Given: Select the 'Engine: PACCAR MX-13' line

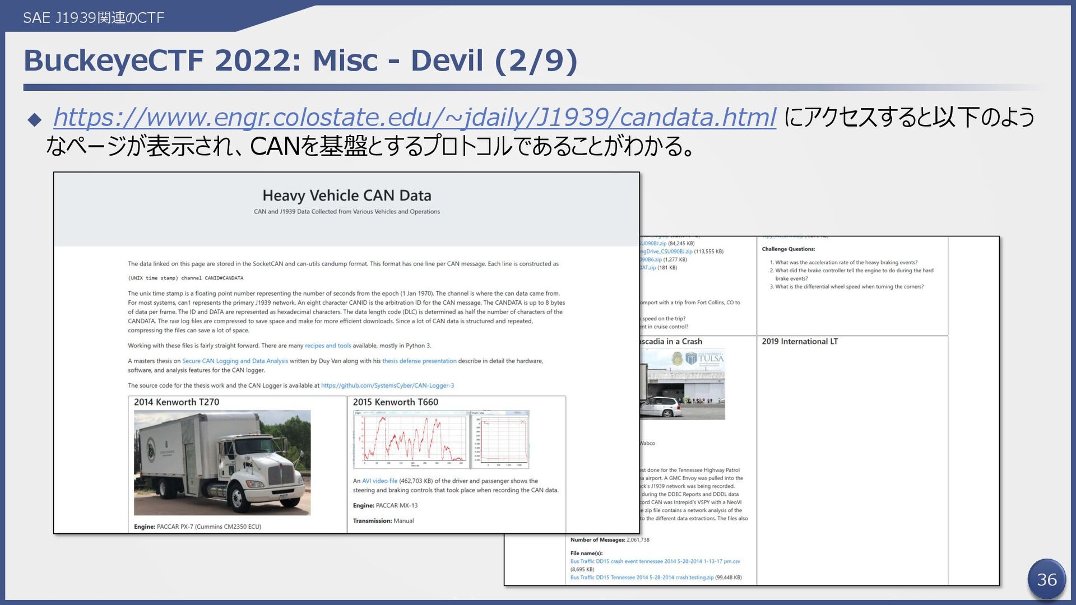Looking at the screenshot, I should coord(385,505).
